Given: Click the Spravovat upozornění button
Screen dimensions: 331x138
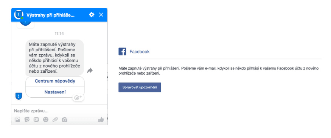Looking at the screenshot, I should click(x=140, y=87).
